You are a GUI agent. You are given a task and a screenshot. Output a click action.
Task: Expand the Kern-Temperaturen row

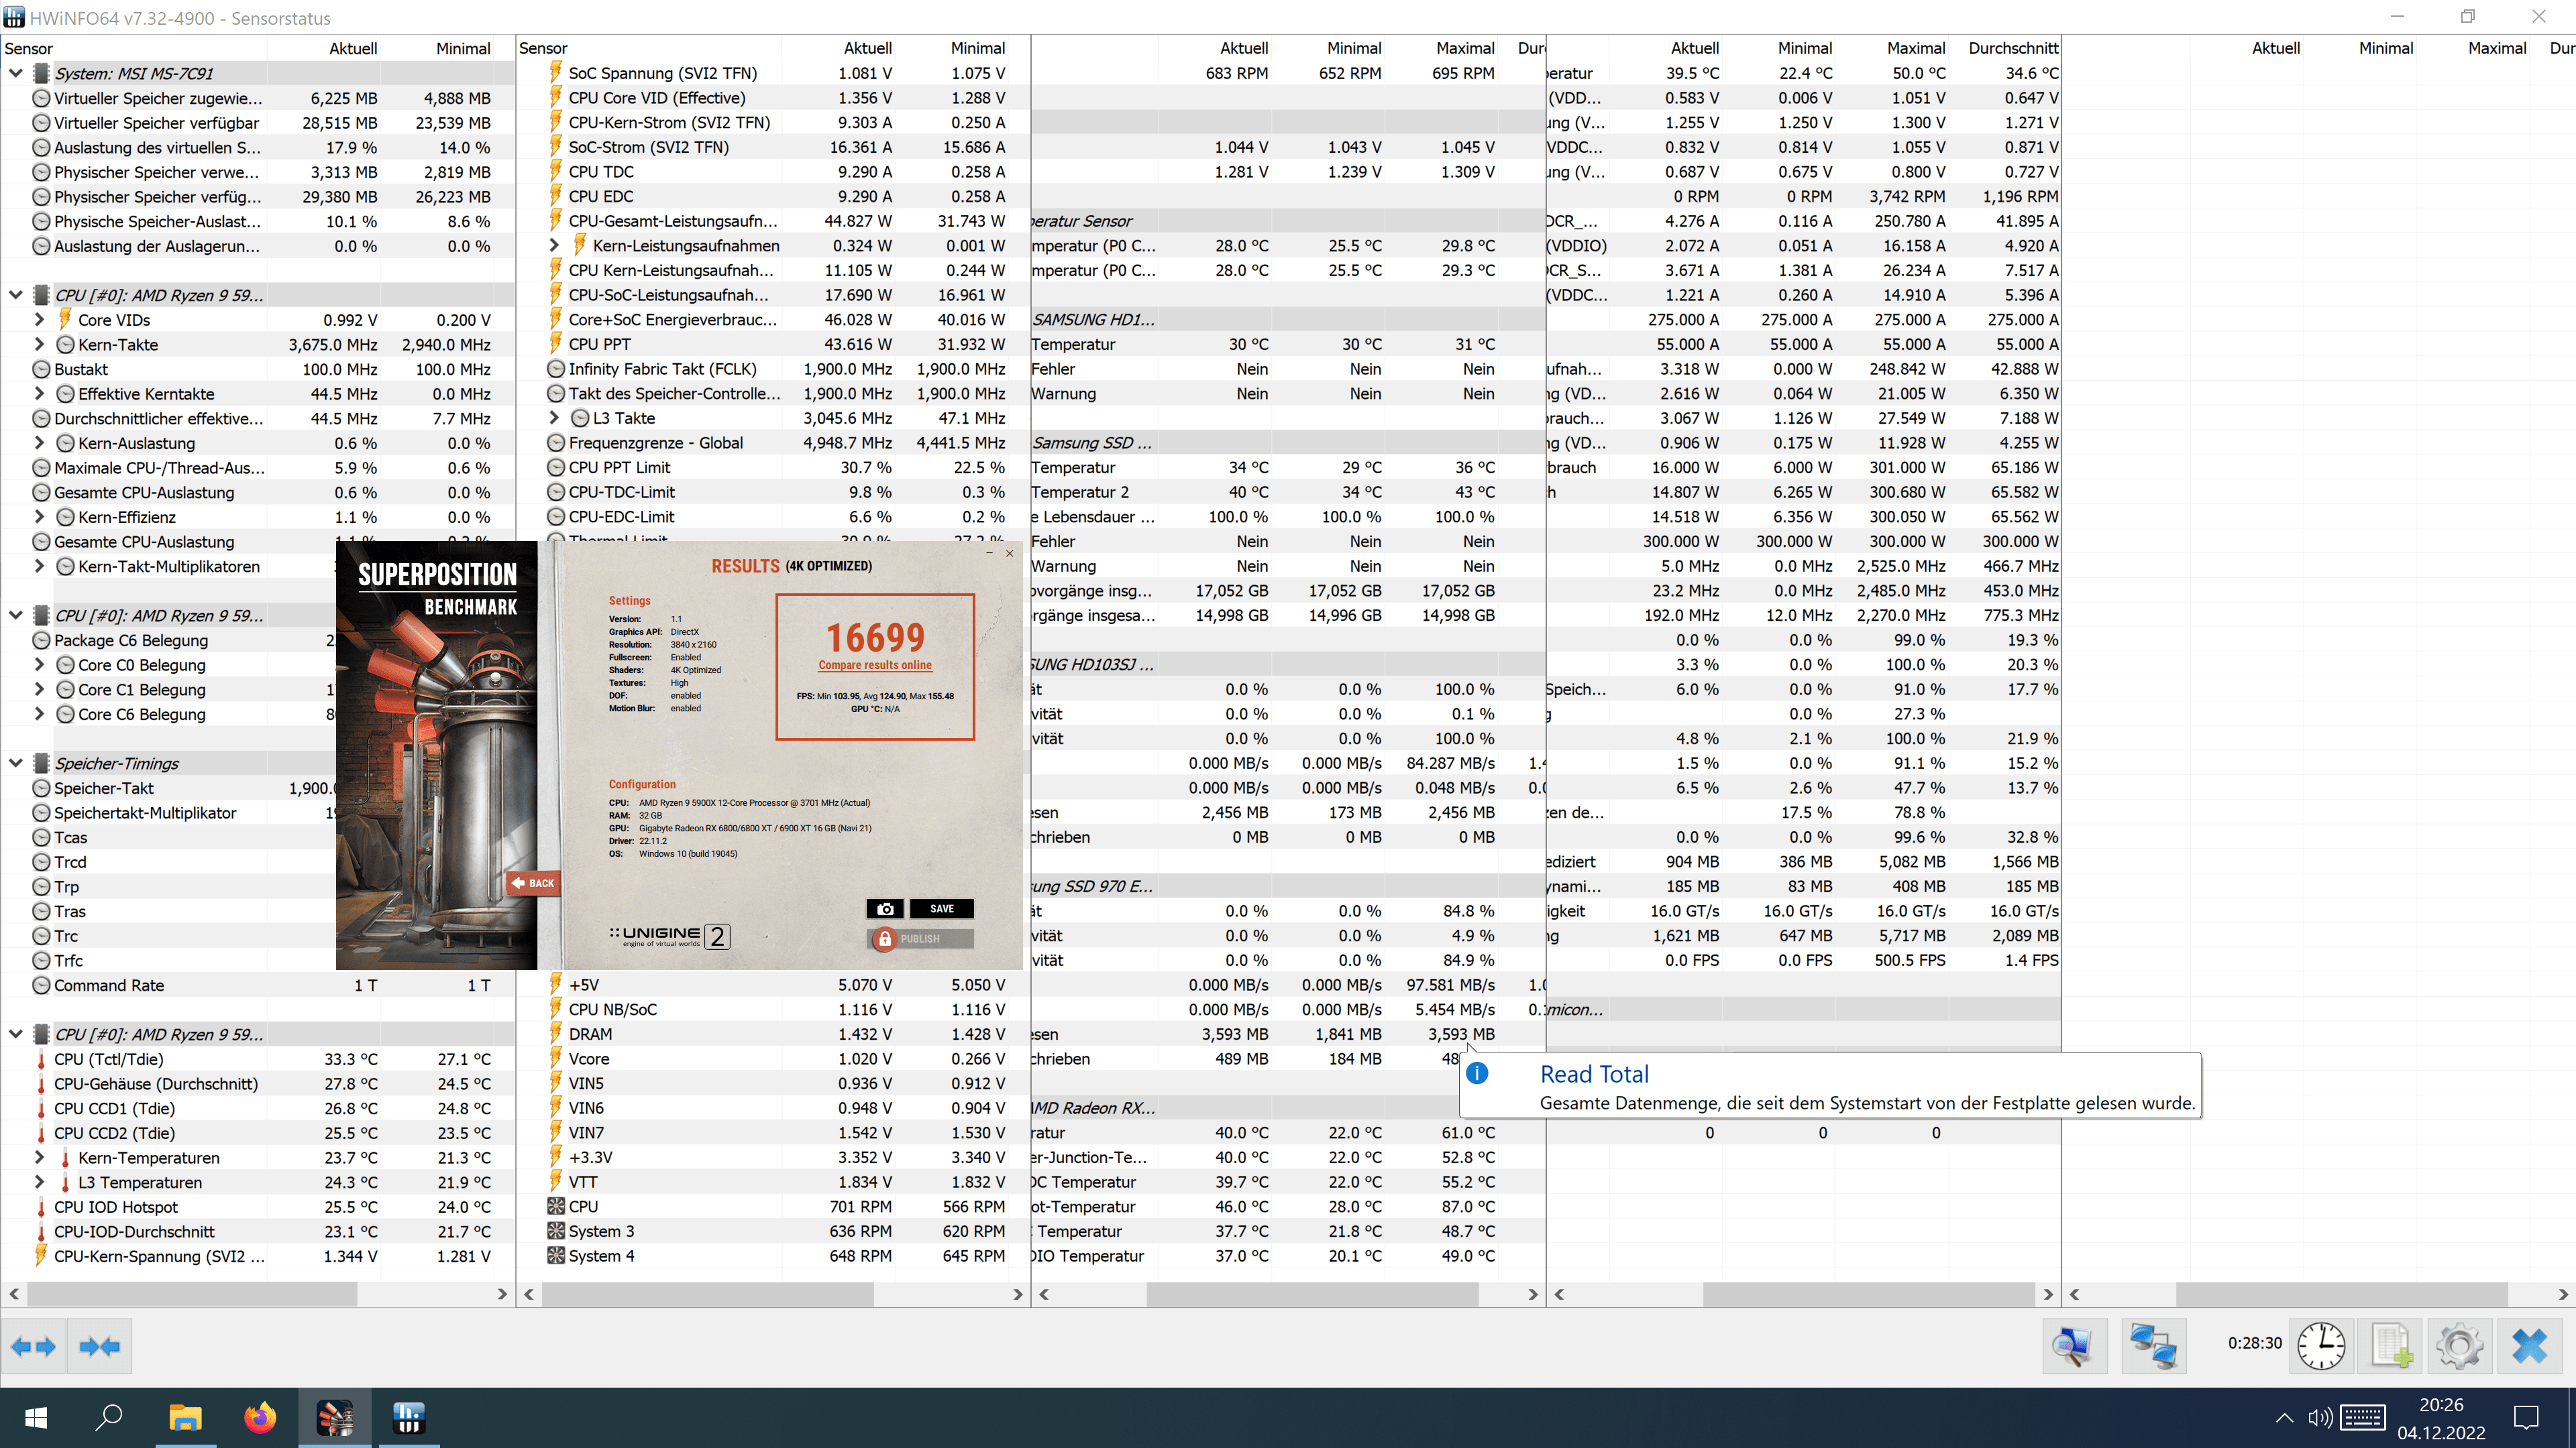pos(39,1157)
